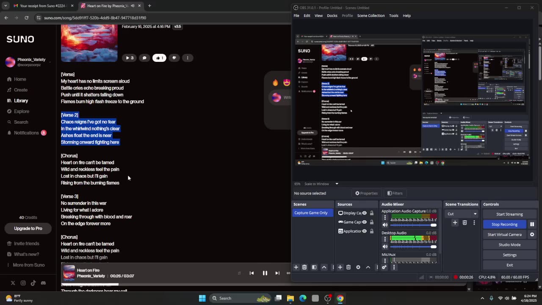The image size is (542, 305).
Task: Click the OBS Properties button
Action: (367, 193)
